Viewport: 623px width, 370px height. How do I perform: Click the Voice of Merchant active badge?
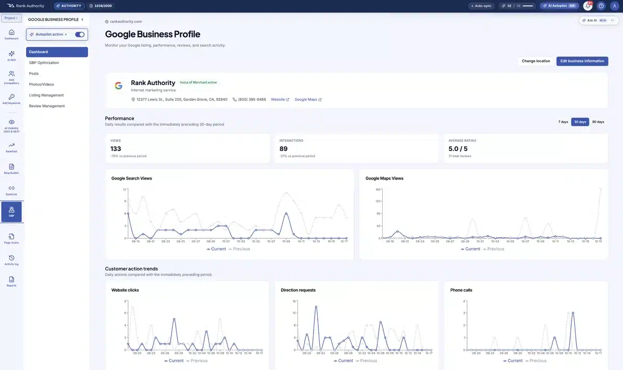click(198, 83)
